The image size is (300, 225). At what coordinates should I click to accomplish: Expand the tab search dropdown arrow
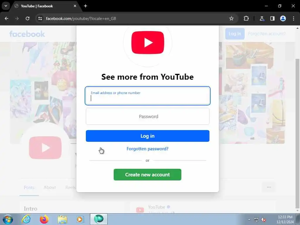6,6
